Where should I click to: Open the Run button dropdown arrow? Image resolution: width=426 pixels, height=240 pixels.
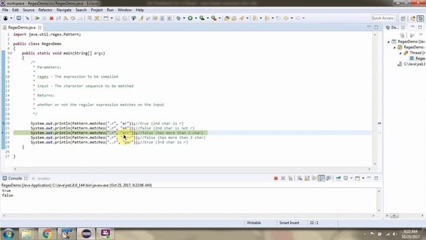coord(196,18)
